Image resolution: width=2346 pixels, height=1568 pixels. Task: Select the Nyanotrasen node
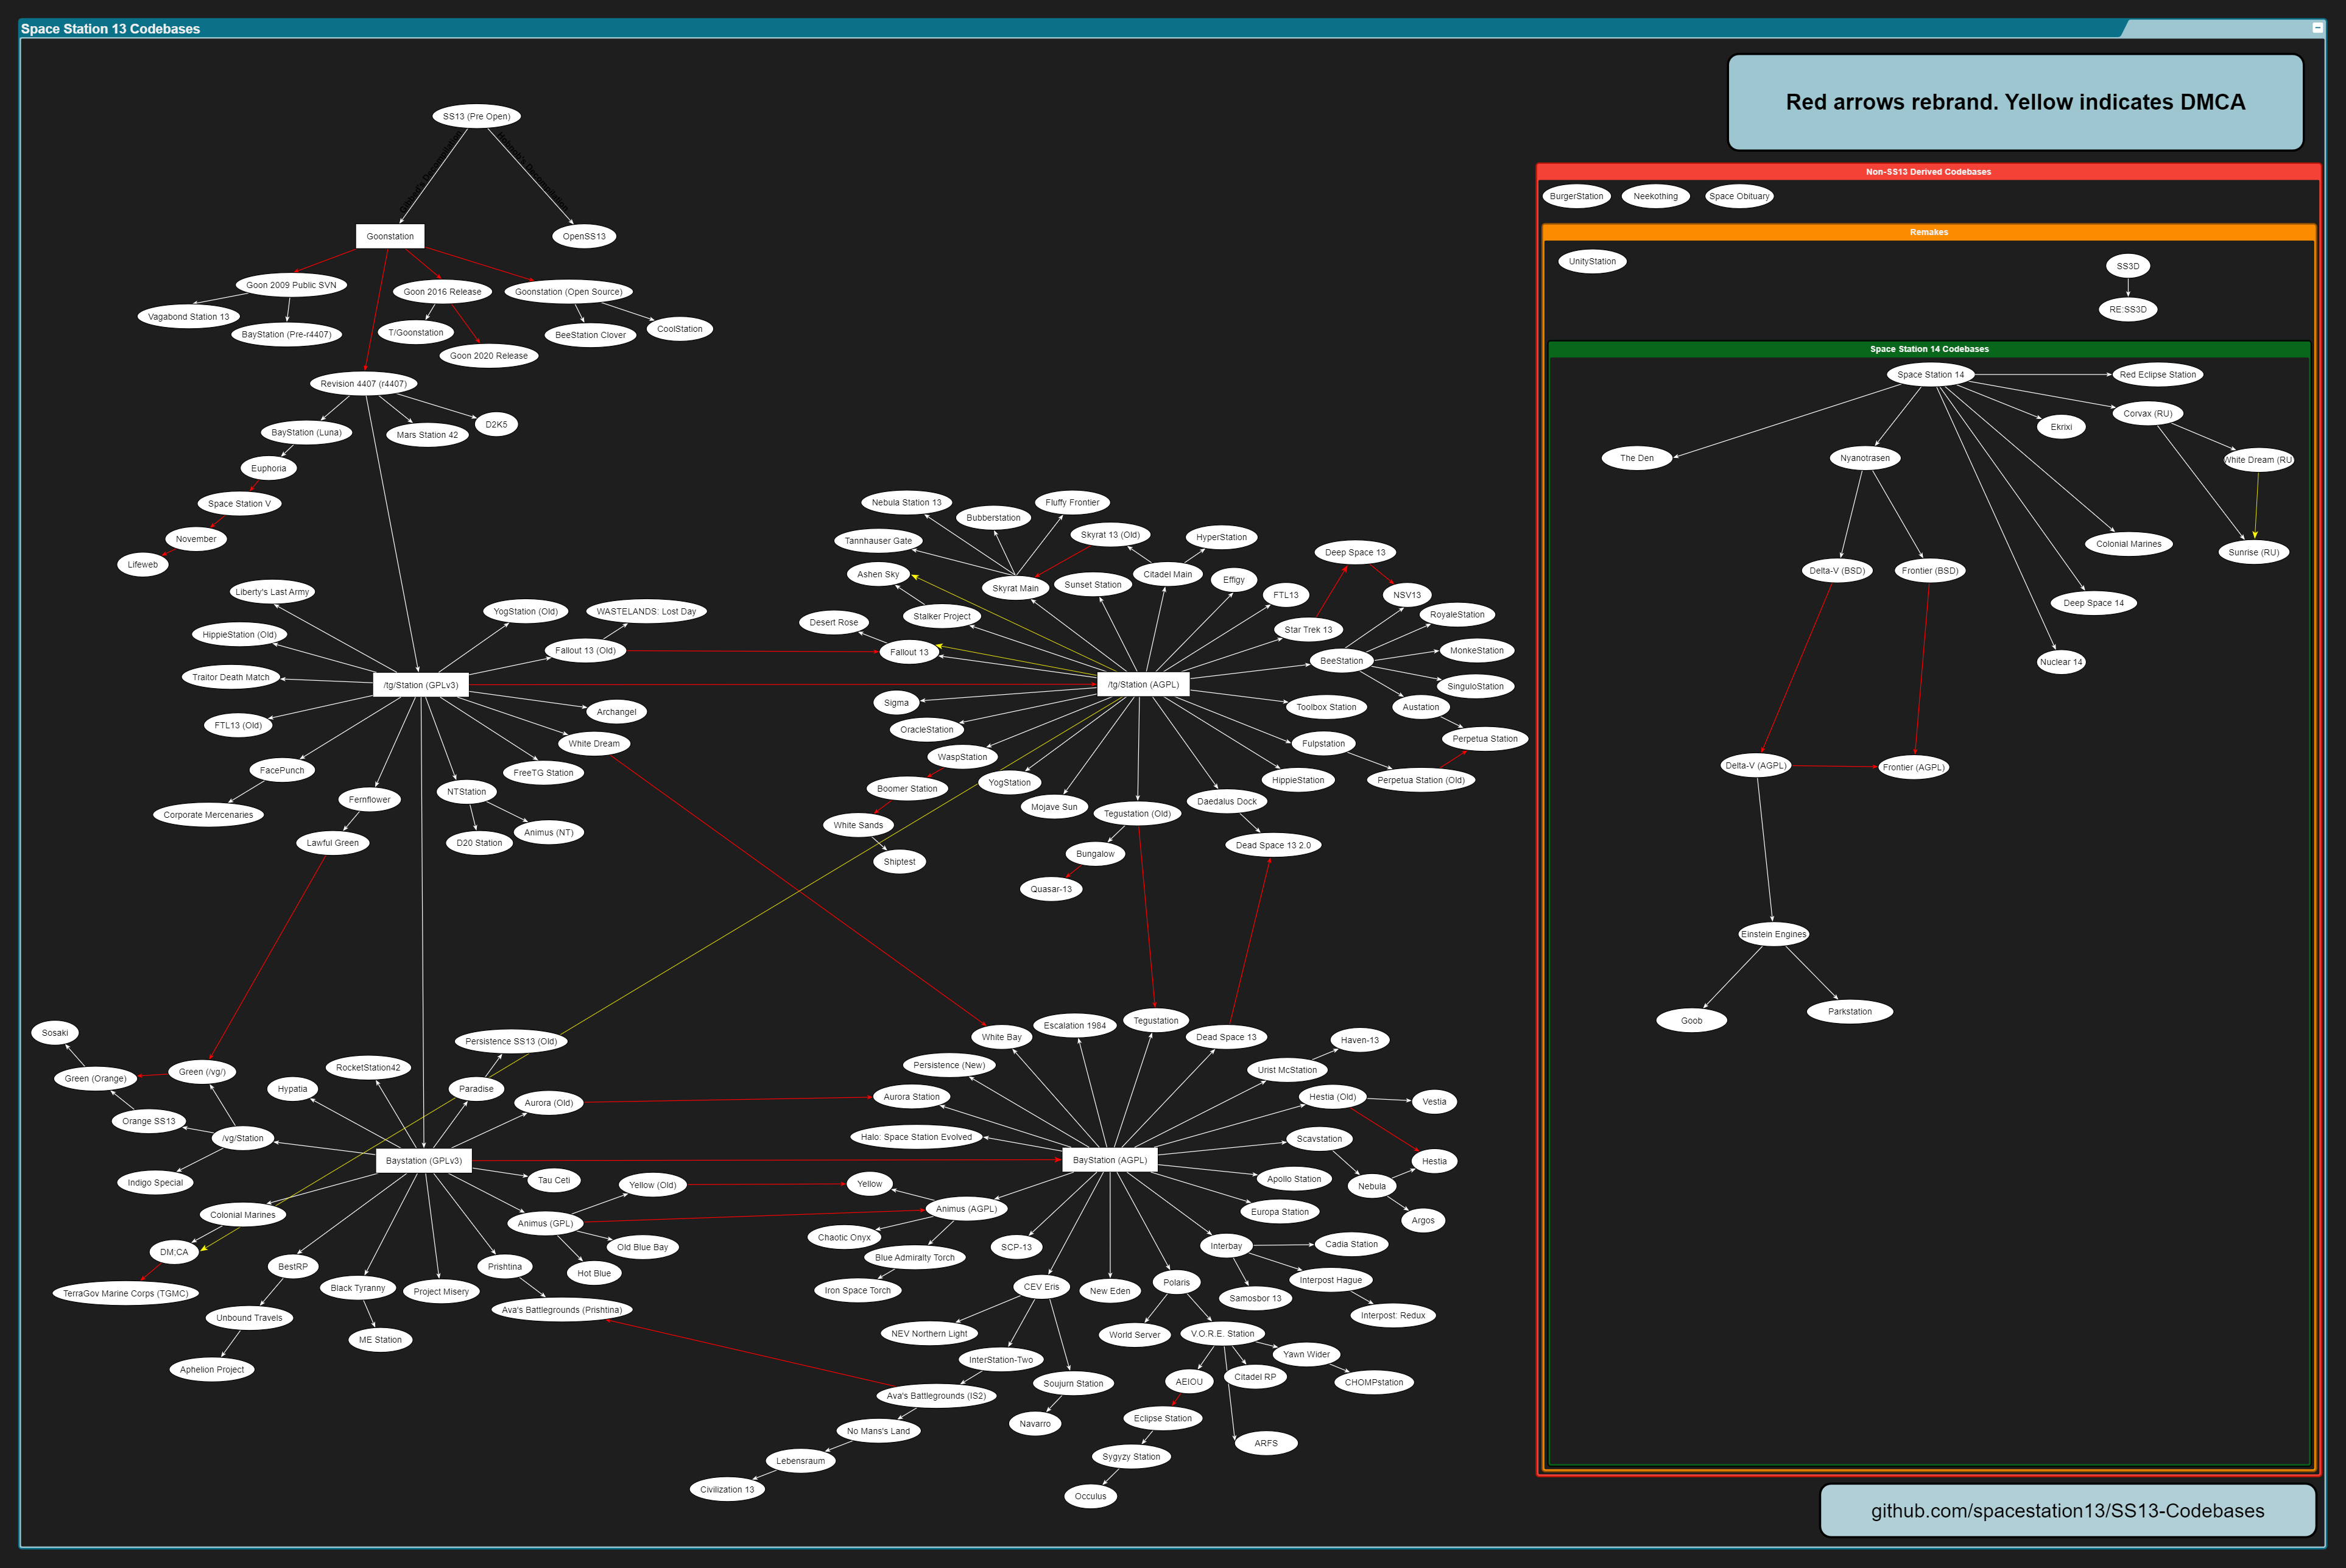(1865, 458)
